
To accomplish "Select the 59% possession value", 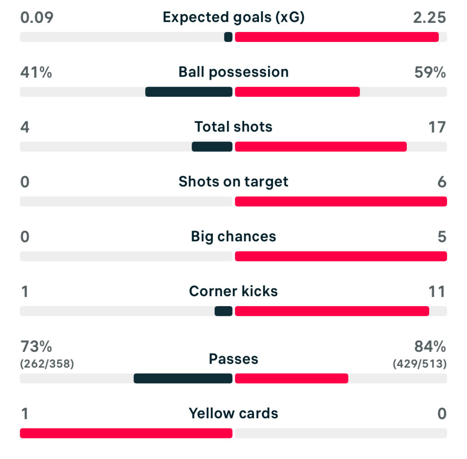I will [x=430, y=72].
